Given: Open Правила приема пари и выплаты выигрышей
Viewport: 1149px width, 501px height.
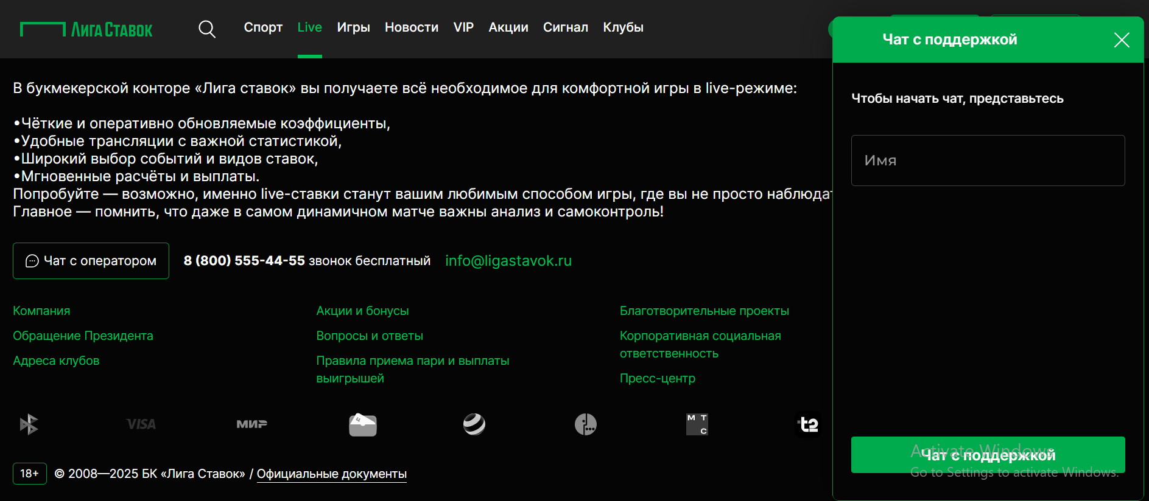Looking at the screenshot, I should 413,369.
